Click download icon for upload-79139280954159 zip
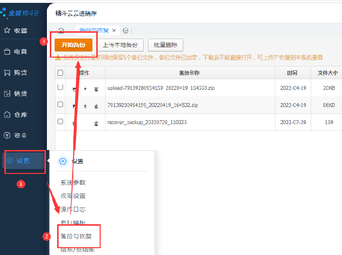The image size is (342, 255). click(x=85, y=89)
